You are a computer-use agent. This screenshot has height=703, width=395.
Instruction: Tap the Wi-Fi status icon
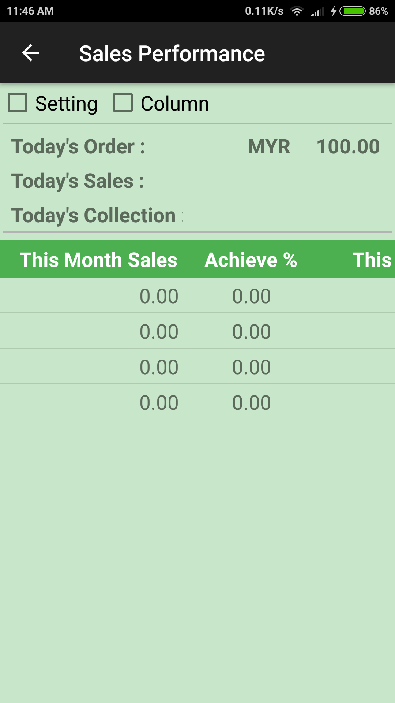pos(297,11)
